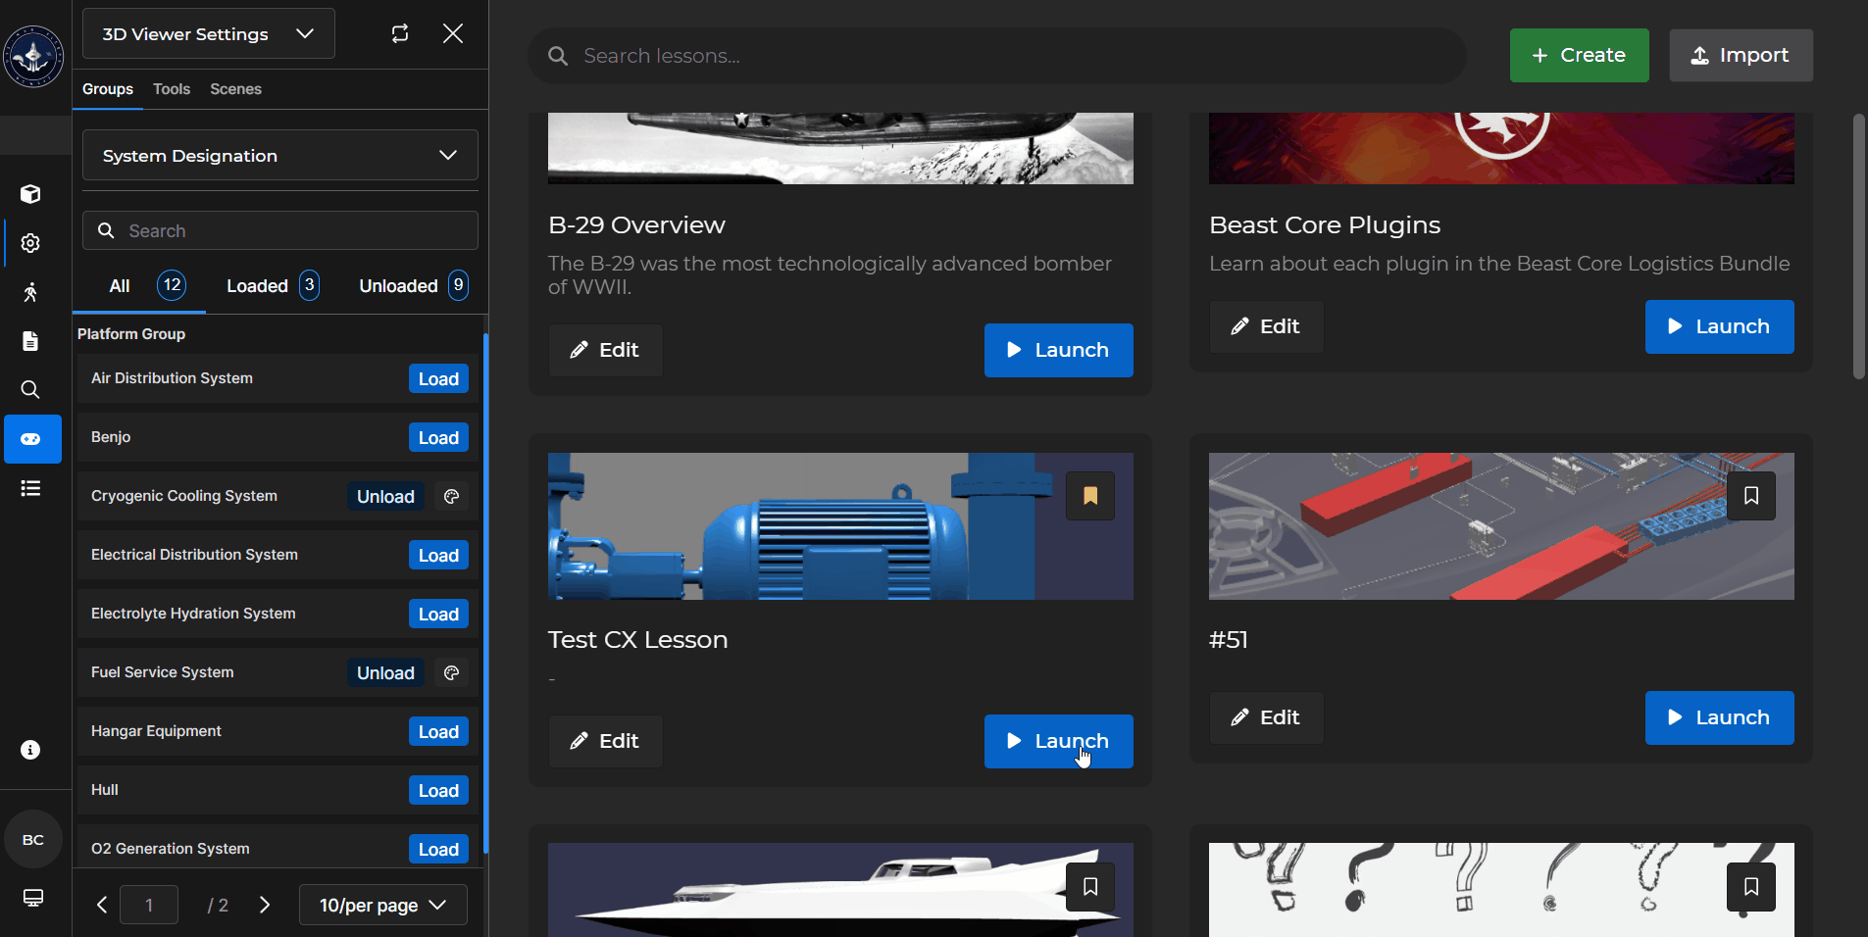Launch the Test CX Lesson
1868x937 pixels.
click(1058, 741)
